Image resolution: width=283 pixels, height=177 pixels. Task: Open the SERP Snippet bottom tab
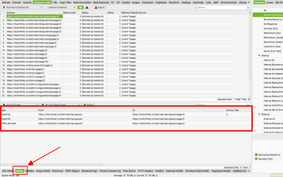coord(72,171)
